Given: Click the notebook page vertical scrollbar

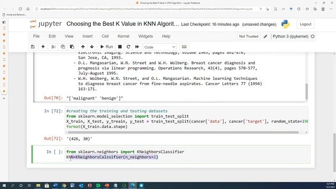Looking at the screenshot, I should point(334,152).
